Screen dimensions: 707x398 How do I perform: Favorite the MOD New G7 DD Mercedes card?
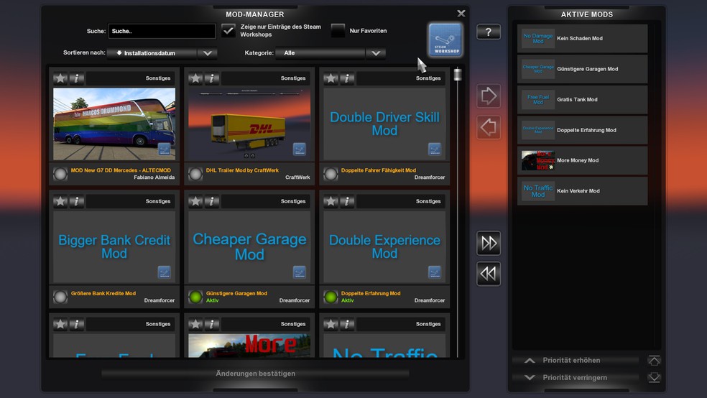click(60, 78)
